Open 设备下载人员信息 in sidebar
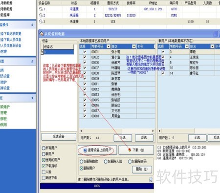The image size is (220, 193). pos(10,40)
